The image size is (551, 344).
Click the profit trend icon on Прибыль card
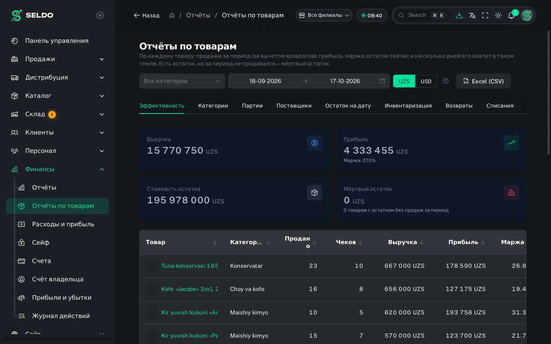coord(511,143)
